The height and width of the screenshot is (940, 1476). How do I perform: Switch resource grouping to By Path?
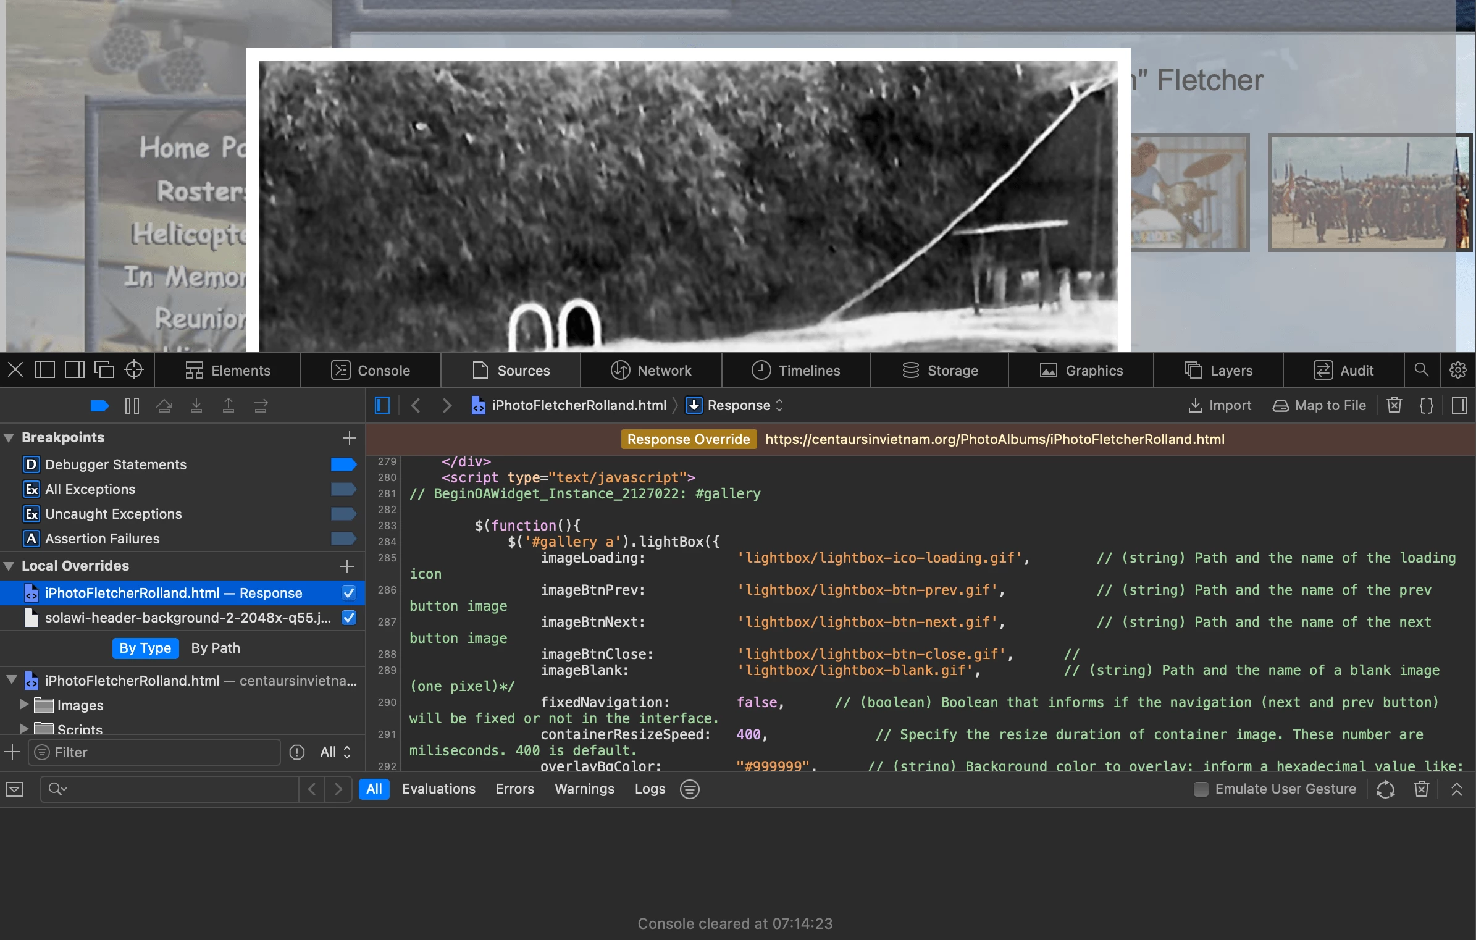coord(216,648)
